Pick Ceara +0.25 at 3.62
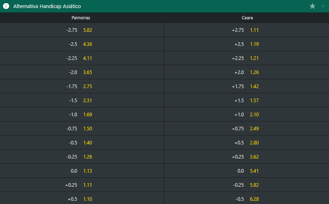329x204 pixels. pyautogui.click(x=246, y=157)
